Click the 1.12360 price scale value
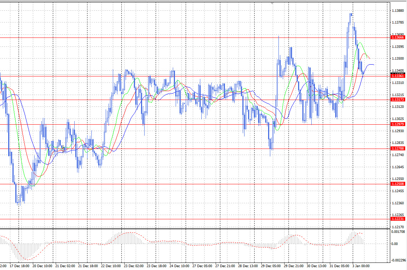 point(398,203)
